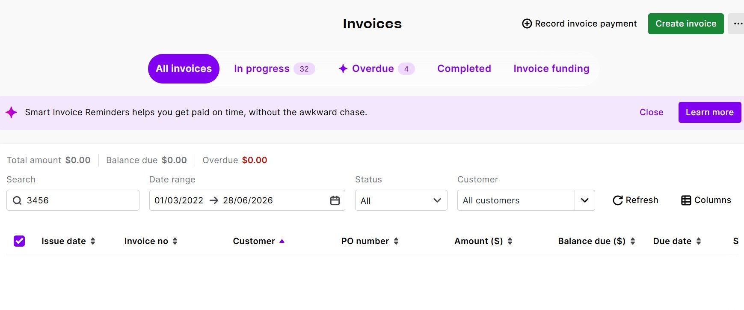
Task: Click the All customers text field
Action: [516, 200]
